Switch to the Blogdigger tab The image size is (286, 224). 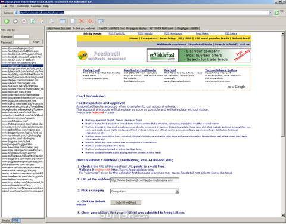188,29
